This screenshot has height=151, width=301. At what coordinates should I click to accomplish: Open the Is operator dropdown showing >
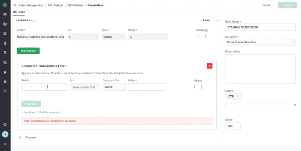click(x=83, y=37)
